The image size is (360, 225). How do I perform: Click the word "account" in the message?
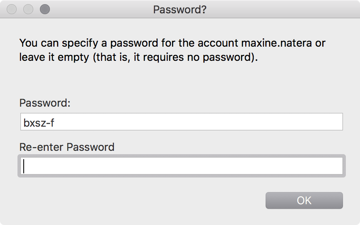(218, 43)
